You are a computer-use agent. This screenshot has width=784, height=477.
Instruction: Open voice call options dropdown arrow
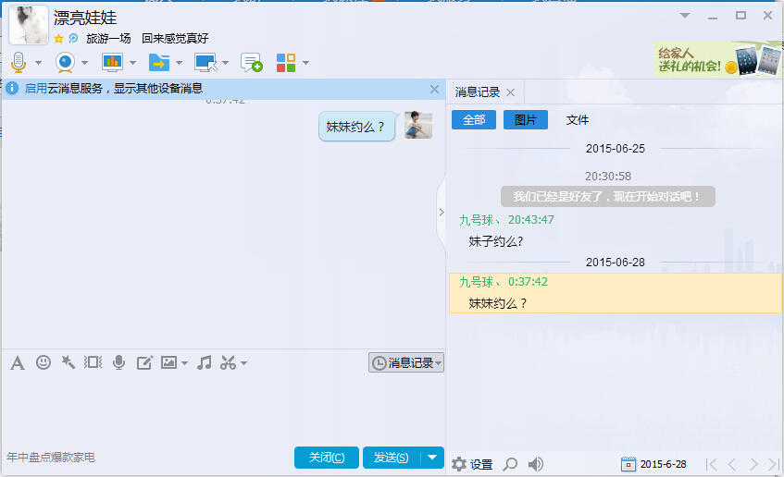[38, 63]
